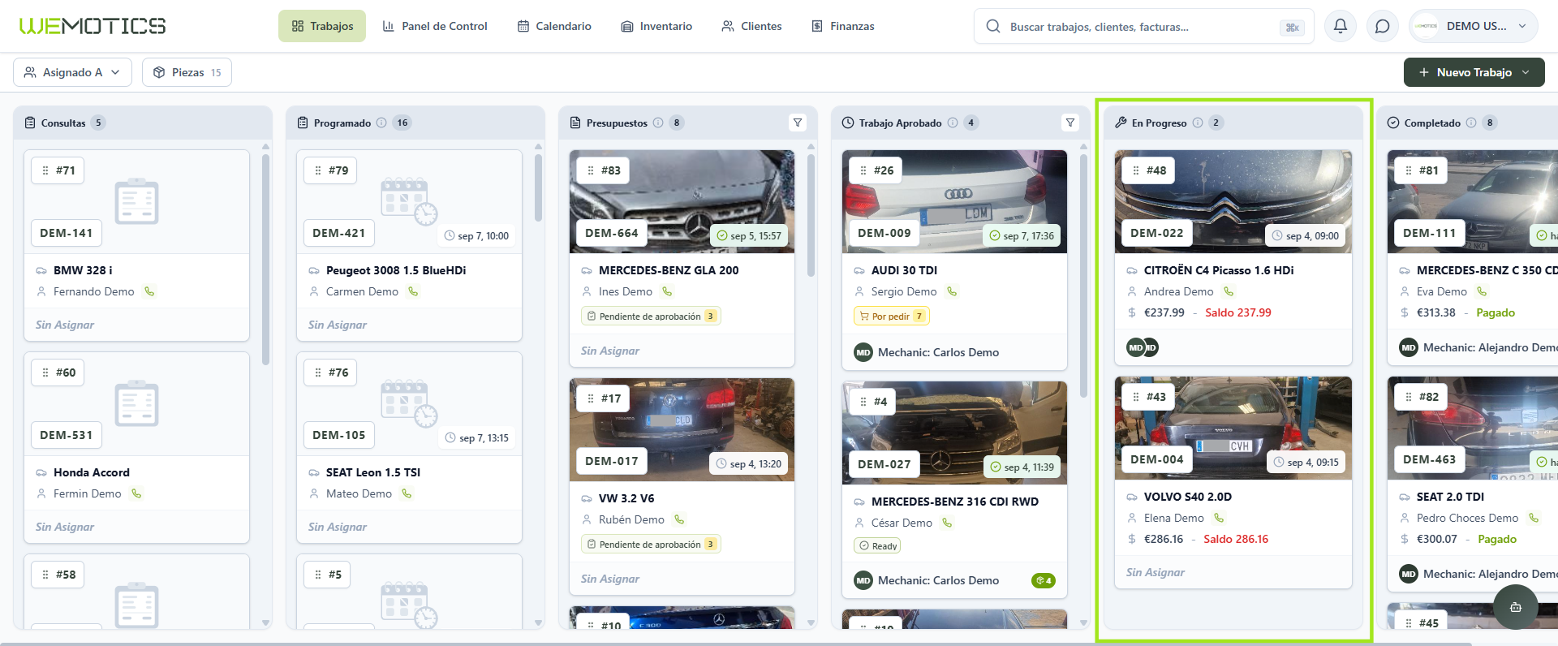
Task: Expand the Asignado A filter dropdown
Action: pos(72,72)
